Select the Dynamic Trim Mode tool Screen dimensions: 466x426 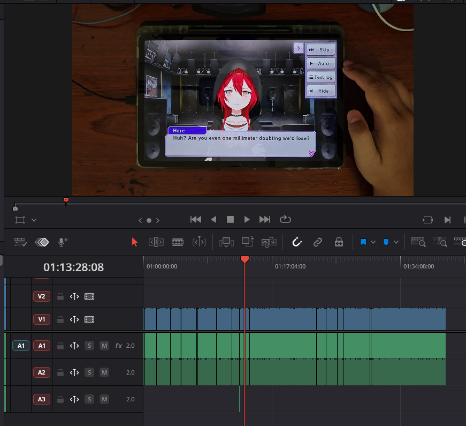coord(199,242)
